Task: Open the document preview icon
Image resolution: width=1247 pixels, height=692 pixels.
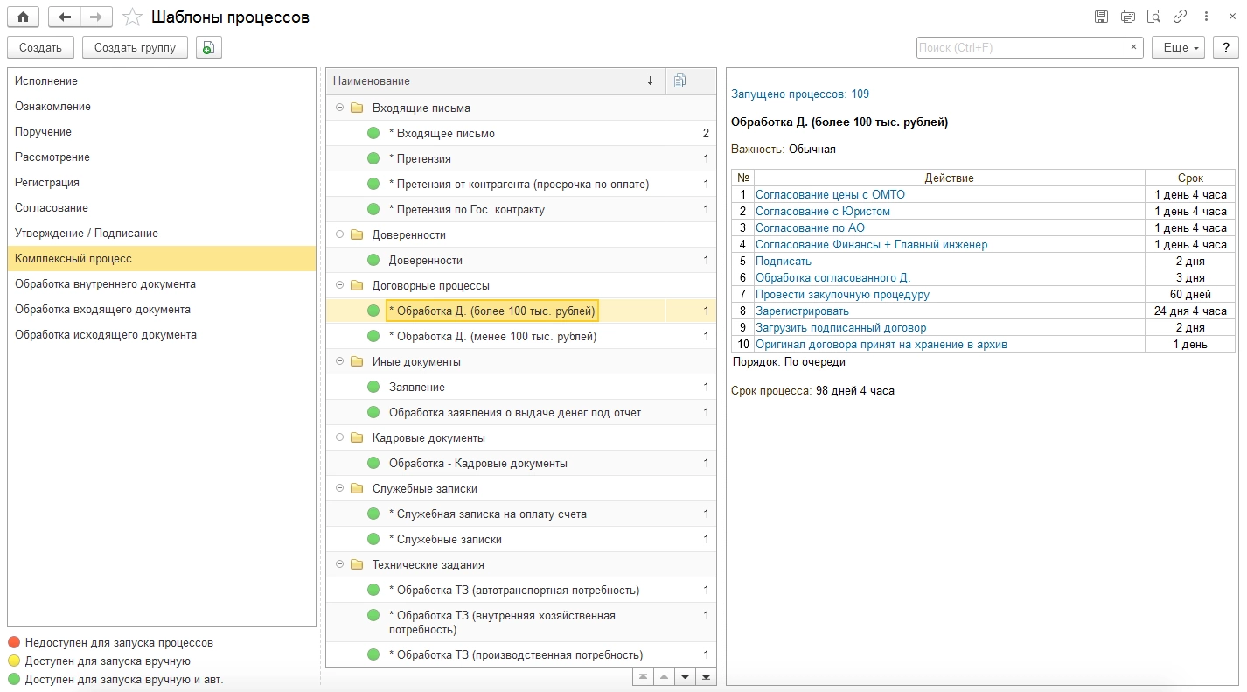Action: 1153,17
